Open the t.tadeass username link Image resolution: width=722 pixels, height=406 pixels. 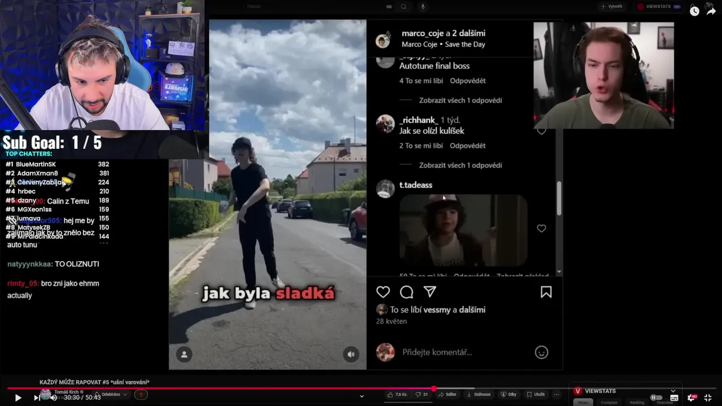[x=416, y=185]
